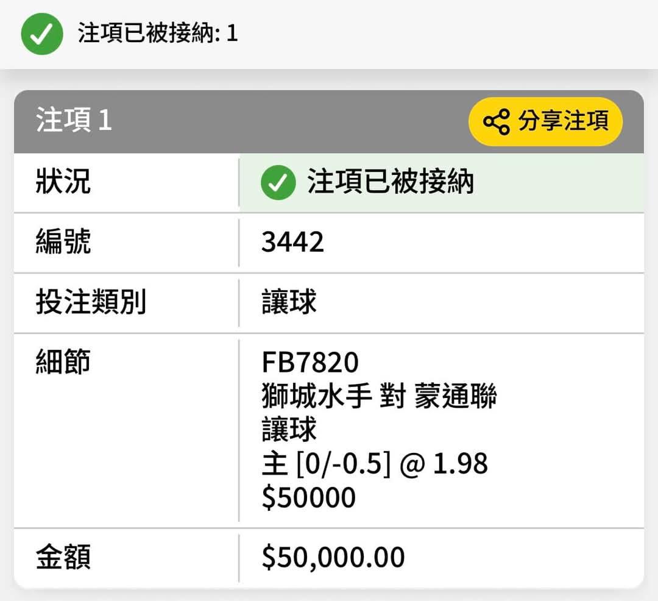658x601 pixels.
Task: Click reference number 3442
Action: coord(293,242)
